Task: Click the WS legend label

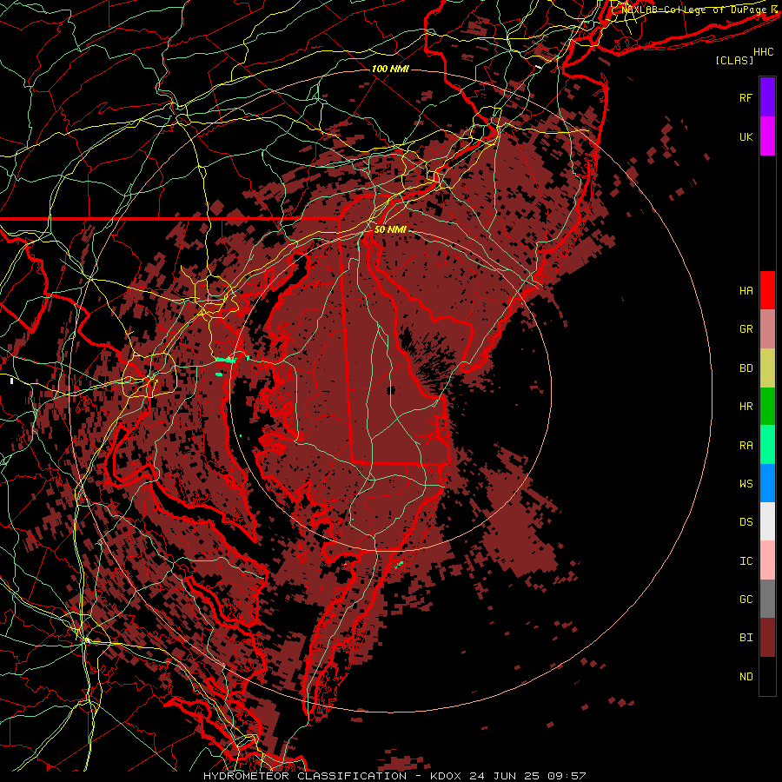Action: [x=746, y=484]
